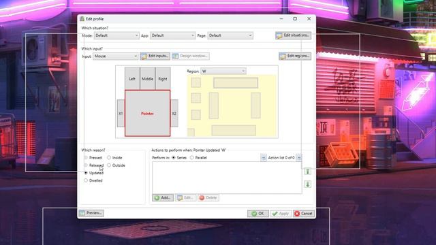Click the wide top region in the layout
The height and width of the screenshot is (245, 436).
(236, 83)
